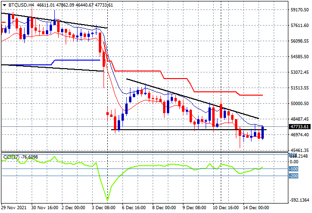Click the 46974.40 price scale value

click(x=300, y=135)
